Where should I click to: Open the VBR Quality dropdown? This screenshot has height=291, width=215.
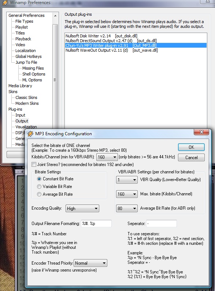point(127,180)
